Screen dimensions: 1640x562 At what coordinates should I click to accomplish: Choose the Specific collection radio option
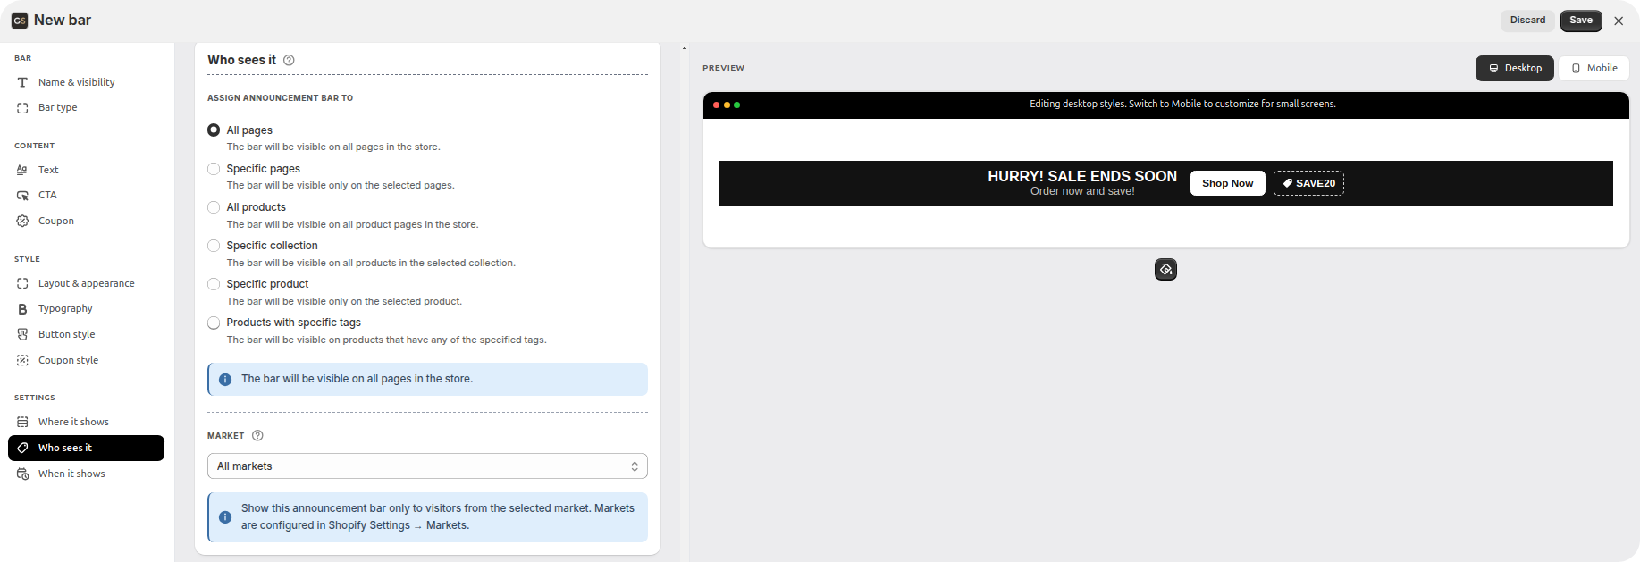tap(214, 246)
